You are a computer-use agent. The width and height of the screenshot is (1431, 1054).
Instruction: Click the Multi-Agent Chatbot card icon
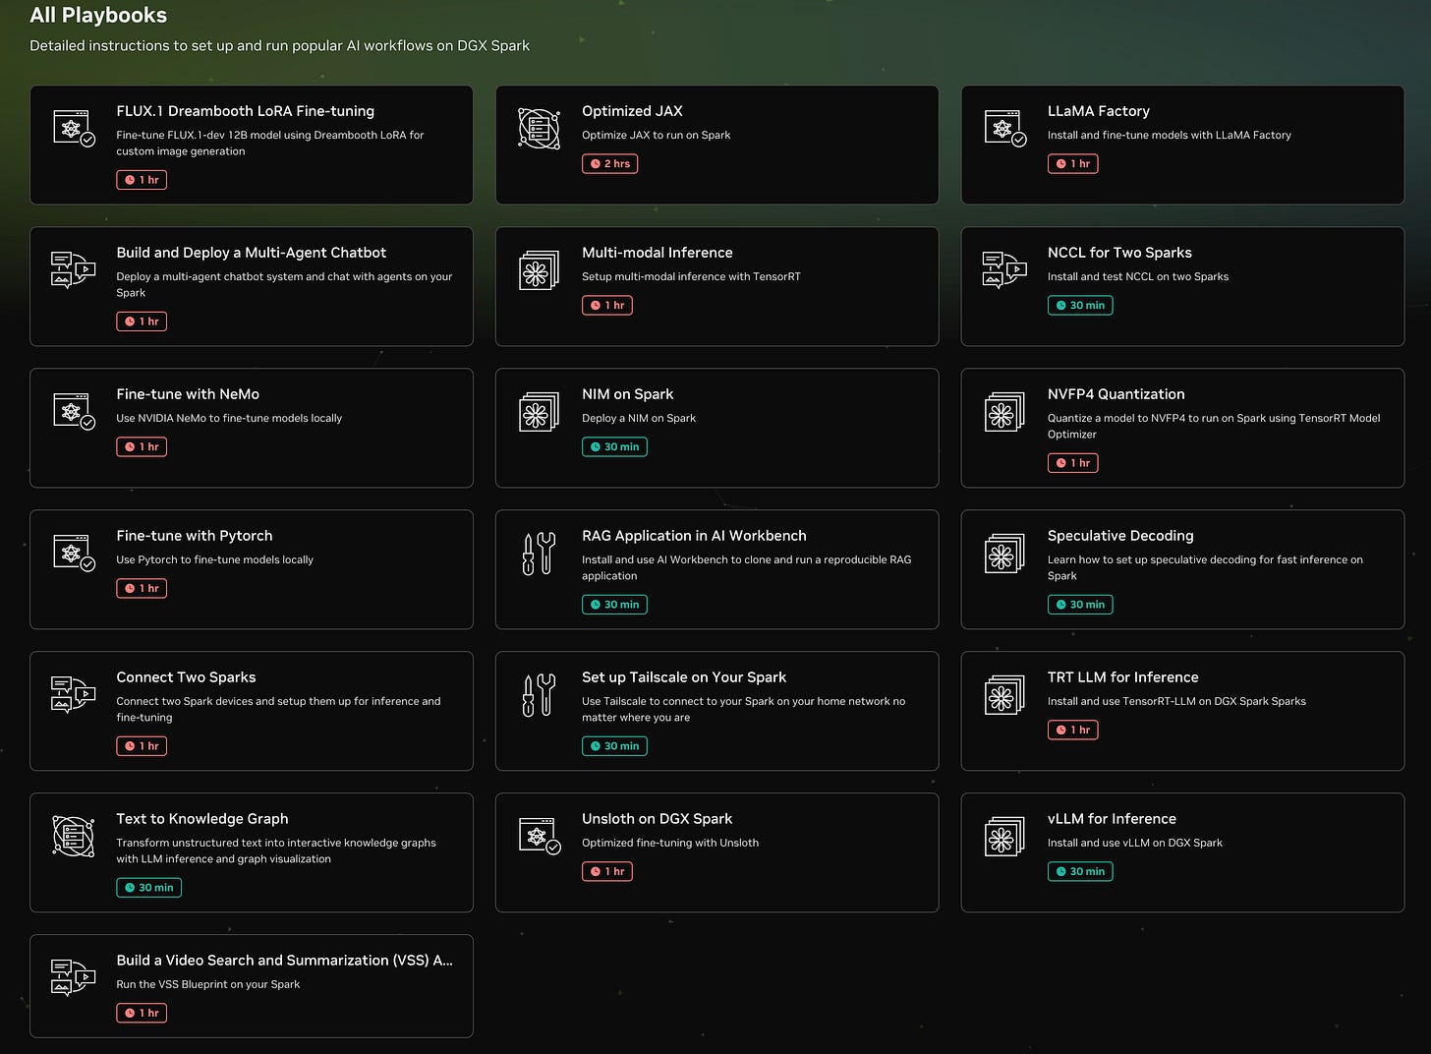pos(74,269)
